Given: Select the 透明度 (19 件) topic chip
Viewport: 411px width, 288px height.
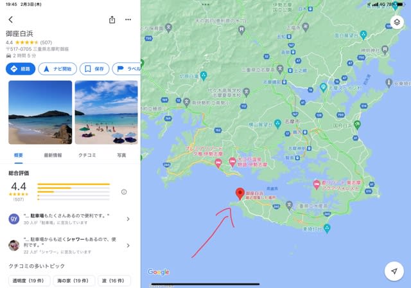Looking at the screenshot, I should [x=28, y=281].
